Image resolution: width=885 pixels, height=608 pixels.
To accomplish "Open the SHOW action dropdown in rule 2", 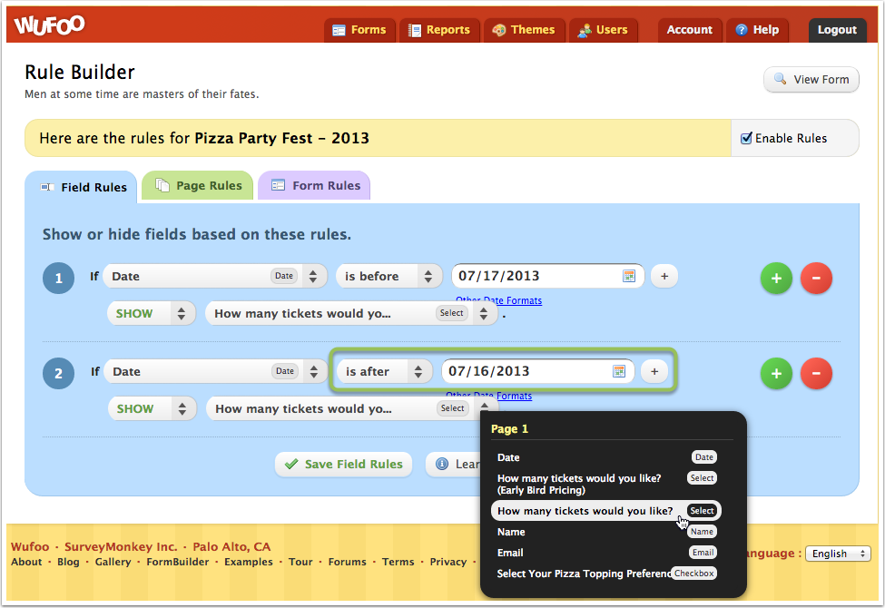I will (152, 408).
